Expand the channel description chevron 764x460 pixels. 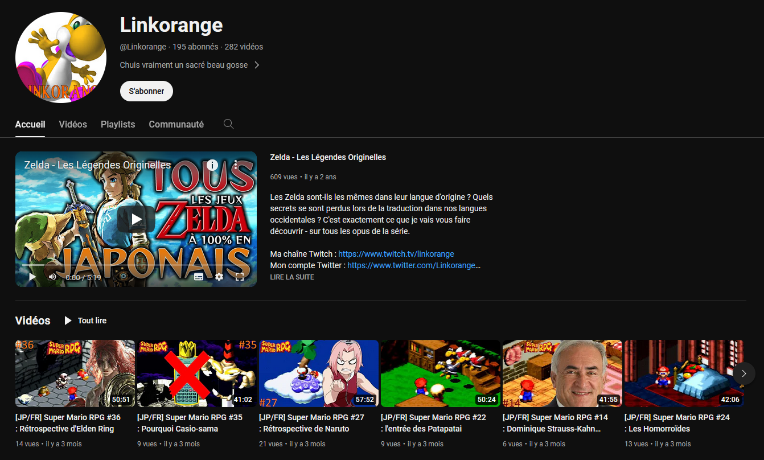(x=257, y=65)
